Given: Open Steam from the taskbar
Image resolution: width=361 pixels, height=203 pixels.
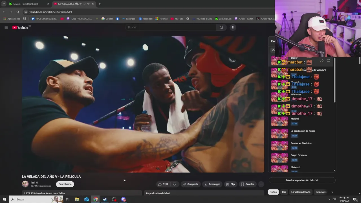Looking at the screenshot, I should (x=105, y=199).
